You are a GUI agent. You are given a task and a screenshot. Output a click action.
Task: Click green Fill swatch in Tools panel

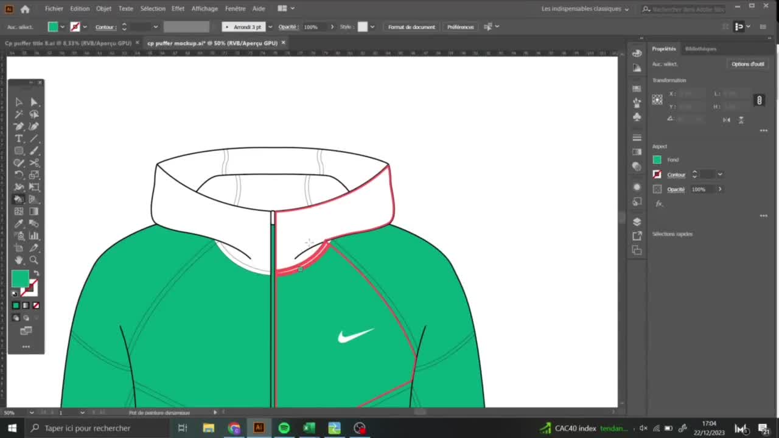point(19,279)
